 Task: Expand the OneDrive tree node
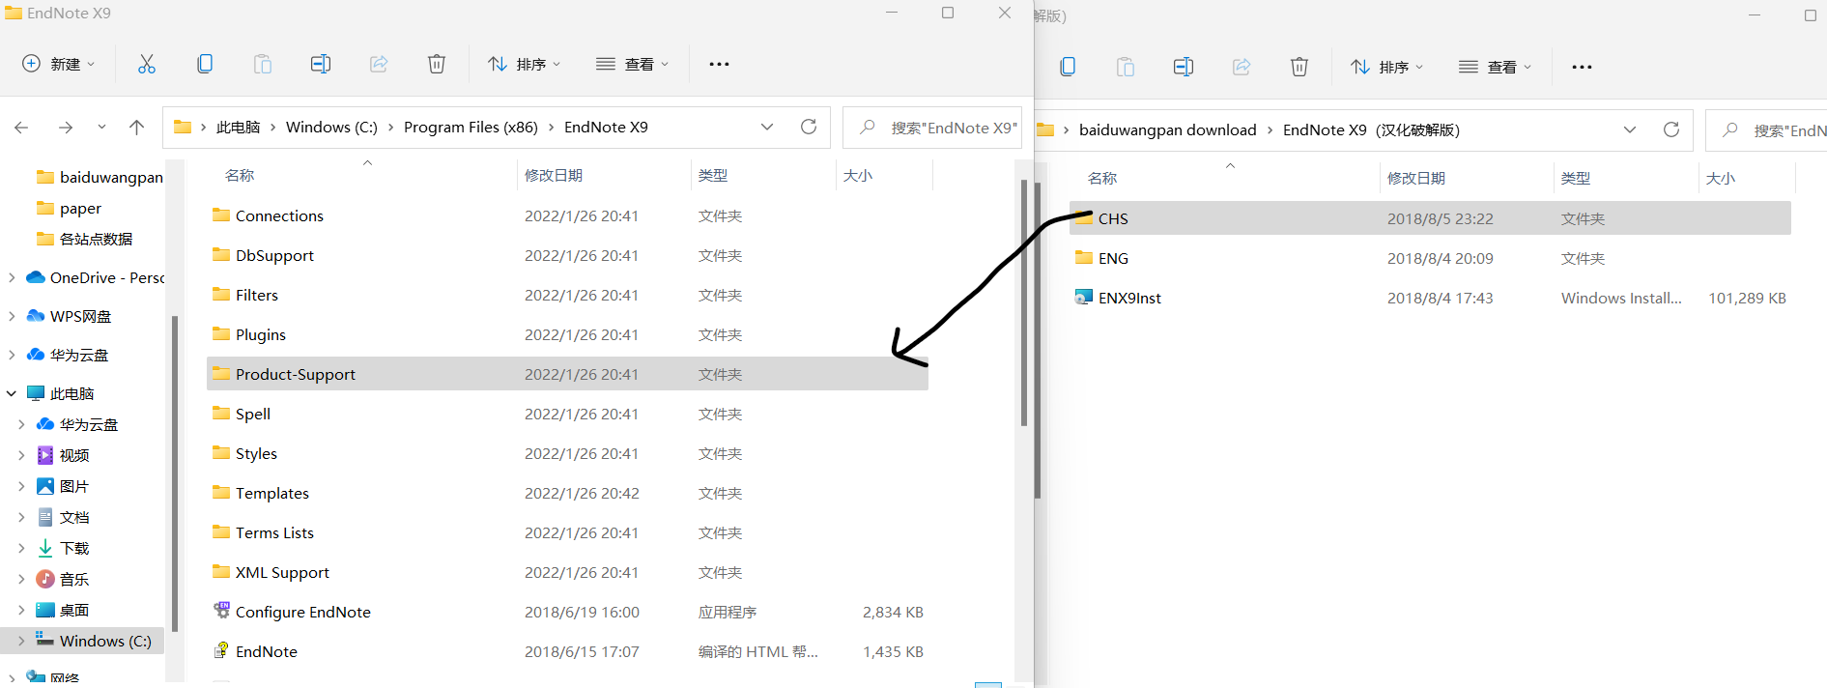click(x=12, y=277)
